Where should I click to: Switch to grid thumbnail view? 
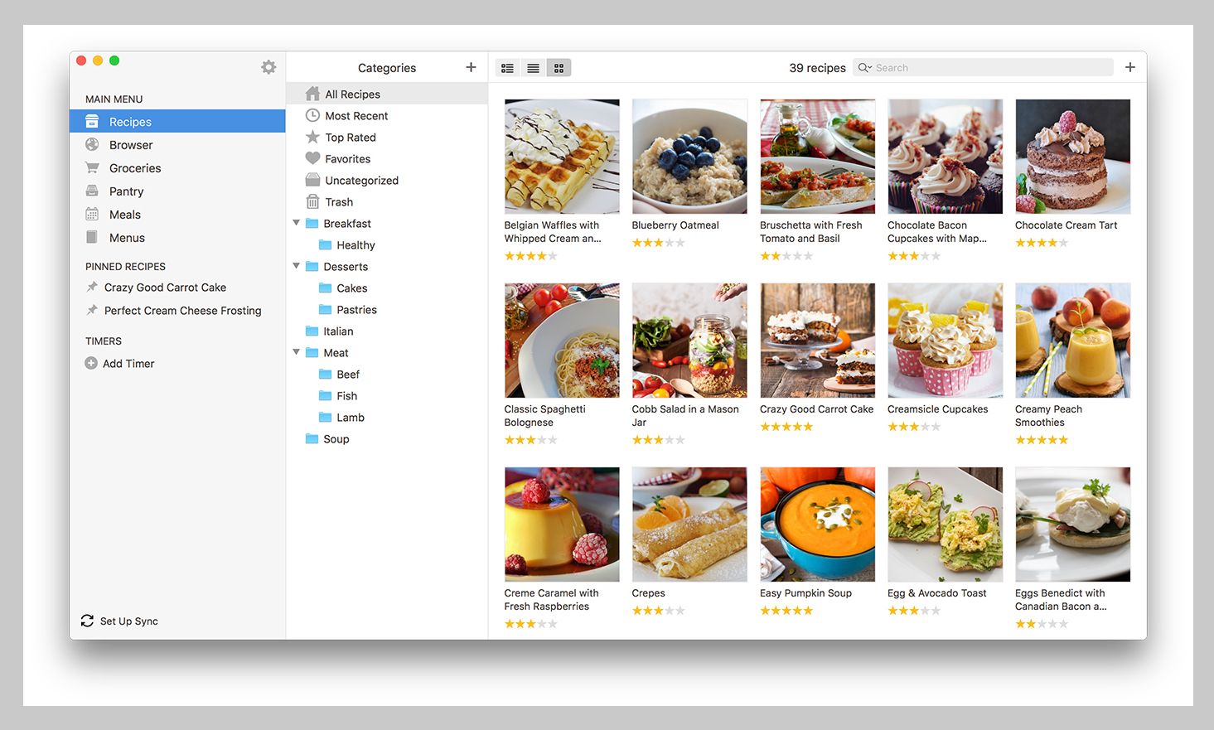pyautogui.click(x=559, y=68)
